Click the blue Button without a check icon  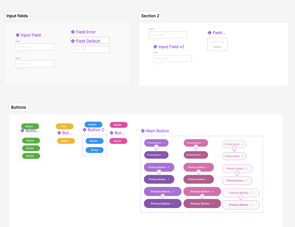click(94, 150)
